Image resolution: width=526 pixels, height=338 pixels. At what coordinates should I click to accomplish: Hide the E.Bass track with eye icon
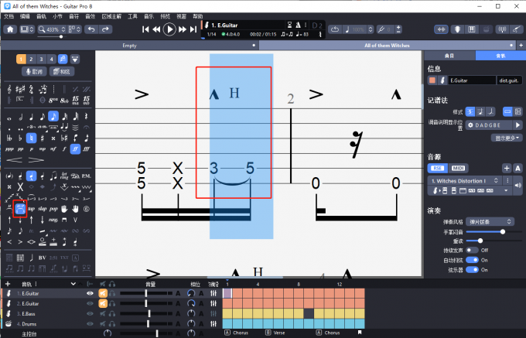pos(91,314)
